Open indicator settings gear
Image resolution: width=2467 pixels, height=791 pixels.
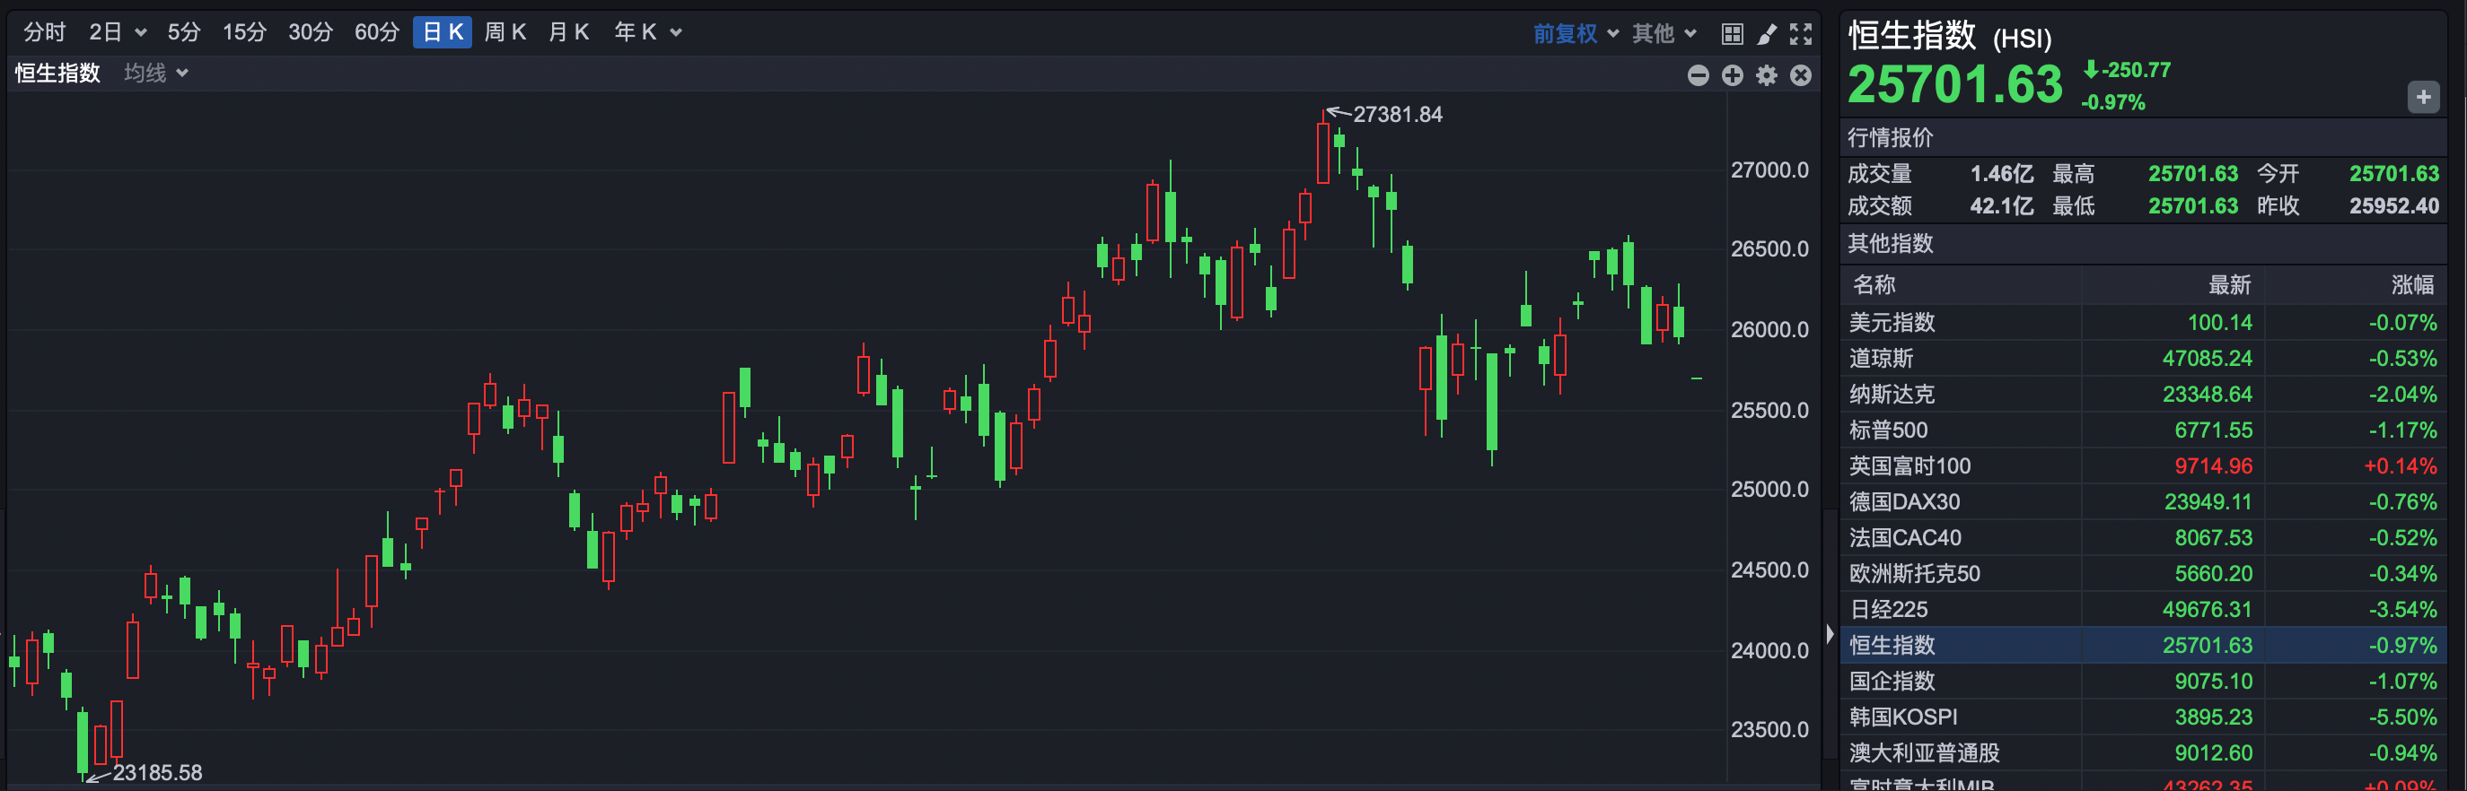[x=1767, y=75]
